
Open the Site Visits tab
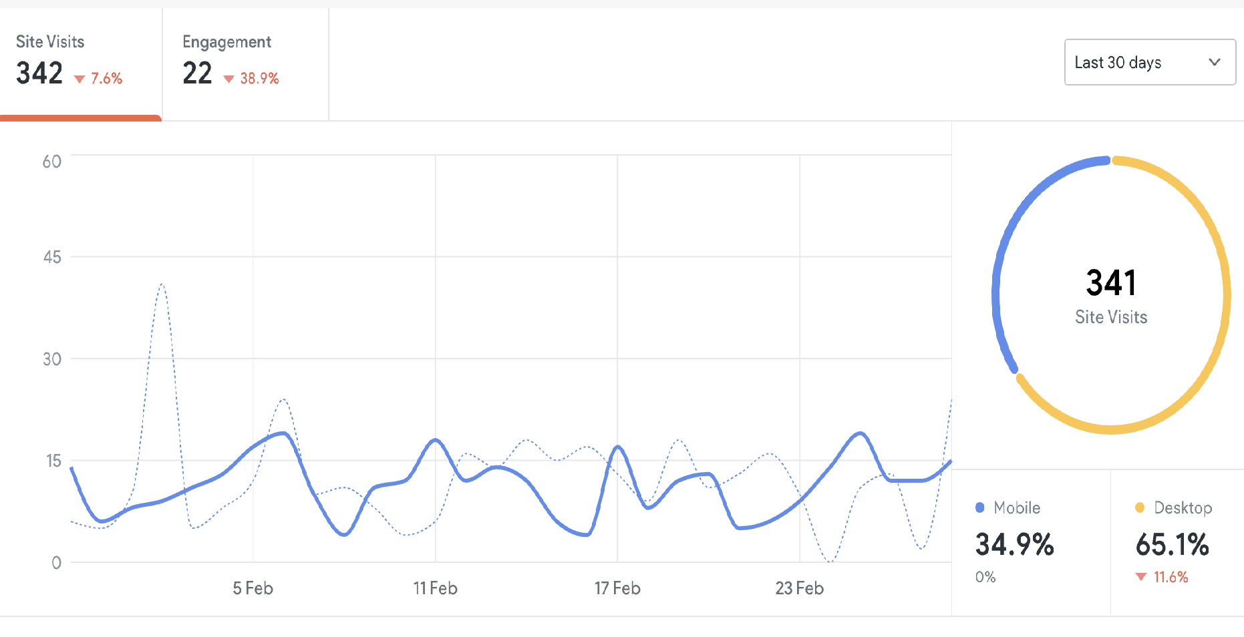pyautogui.click(x=80, y=61)
